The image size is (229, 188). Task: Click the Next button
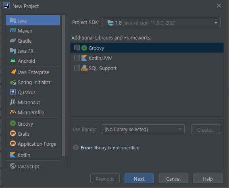coord(139,178)
